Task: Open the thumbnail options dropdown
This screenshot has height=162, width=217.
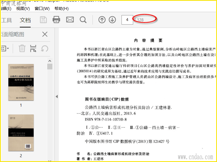Action: coord(5,49)
